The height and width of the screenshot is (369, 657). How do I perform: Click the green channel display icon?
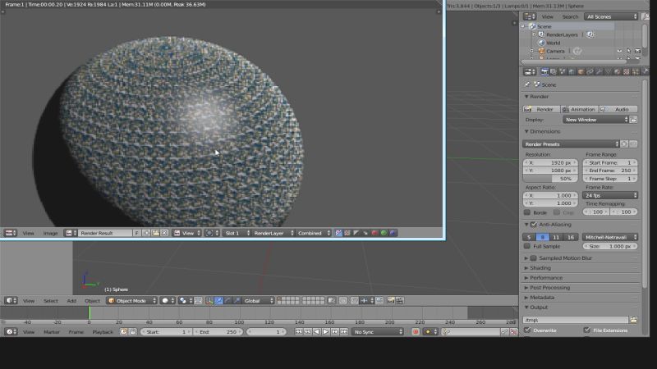click(384, 233)
